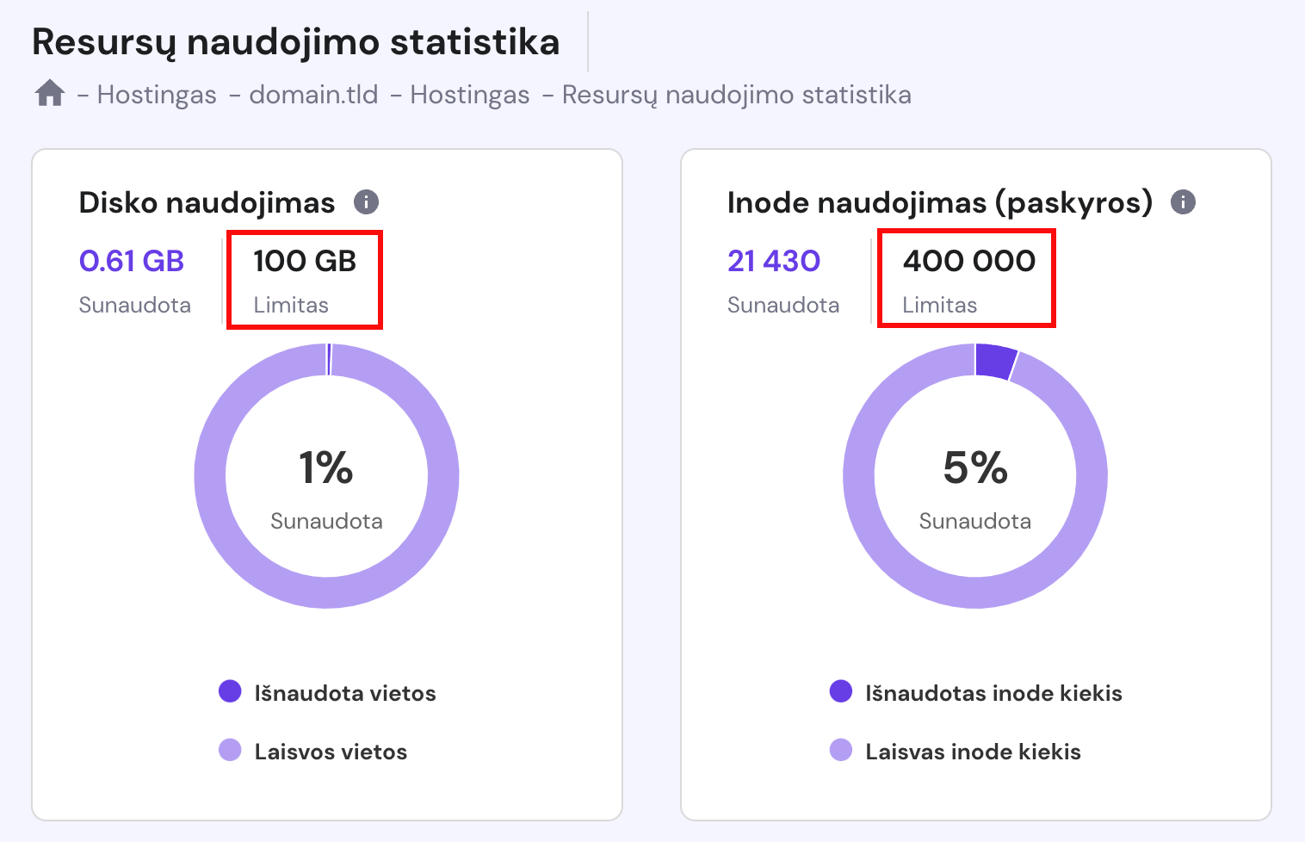The width and height of the screenshot is (1305, 842).
Task: Toggle the Laisvas inode kiekis legend entry
Action: click(x=971, y=751)
